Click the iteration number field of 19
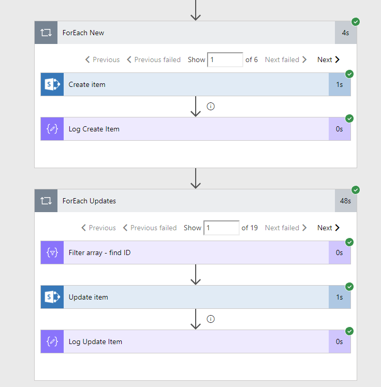Viewport: 381px width, 387px height. point(221,228)
